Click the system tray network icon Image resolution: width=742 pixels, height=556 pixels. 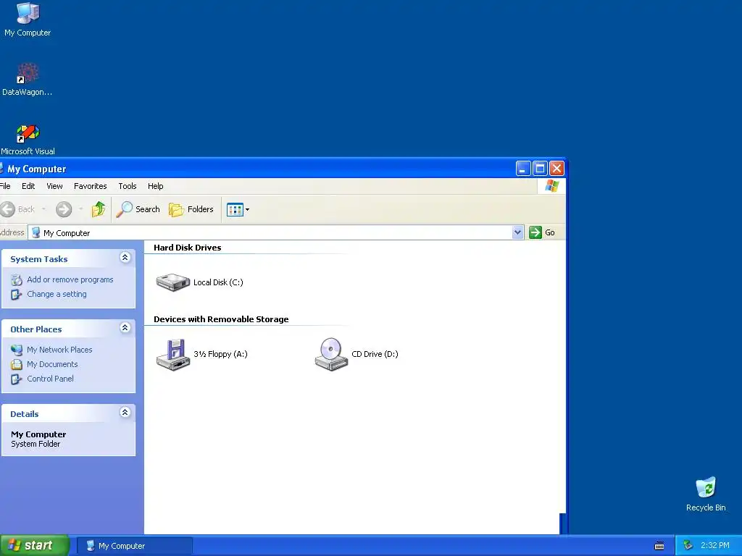tap(688, 546)
